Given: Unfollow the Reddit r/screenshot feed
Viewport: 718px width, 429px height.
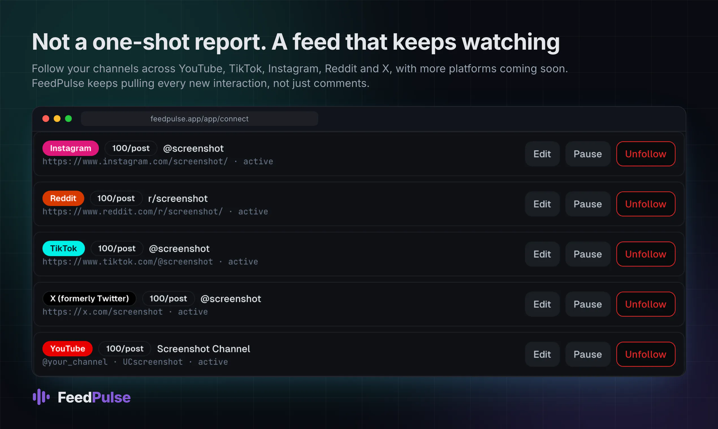Looking at the screenshot, I should [x=646, y=204].
